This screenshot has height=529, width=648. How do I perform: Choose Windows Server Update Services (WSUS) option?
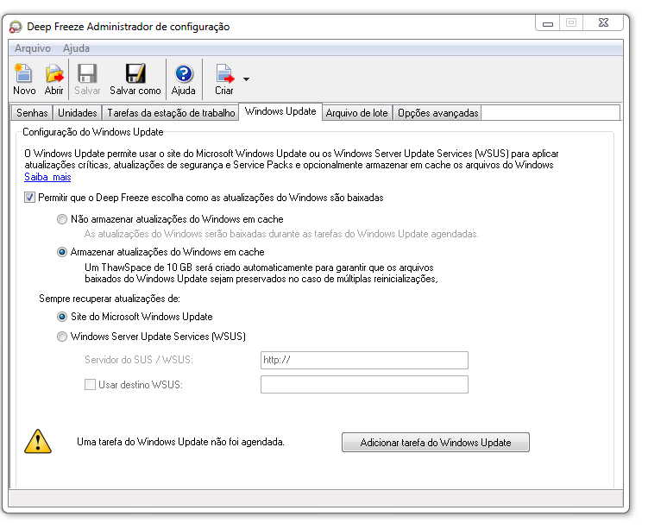click(62, 337)
